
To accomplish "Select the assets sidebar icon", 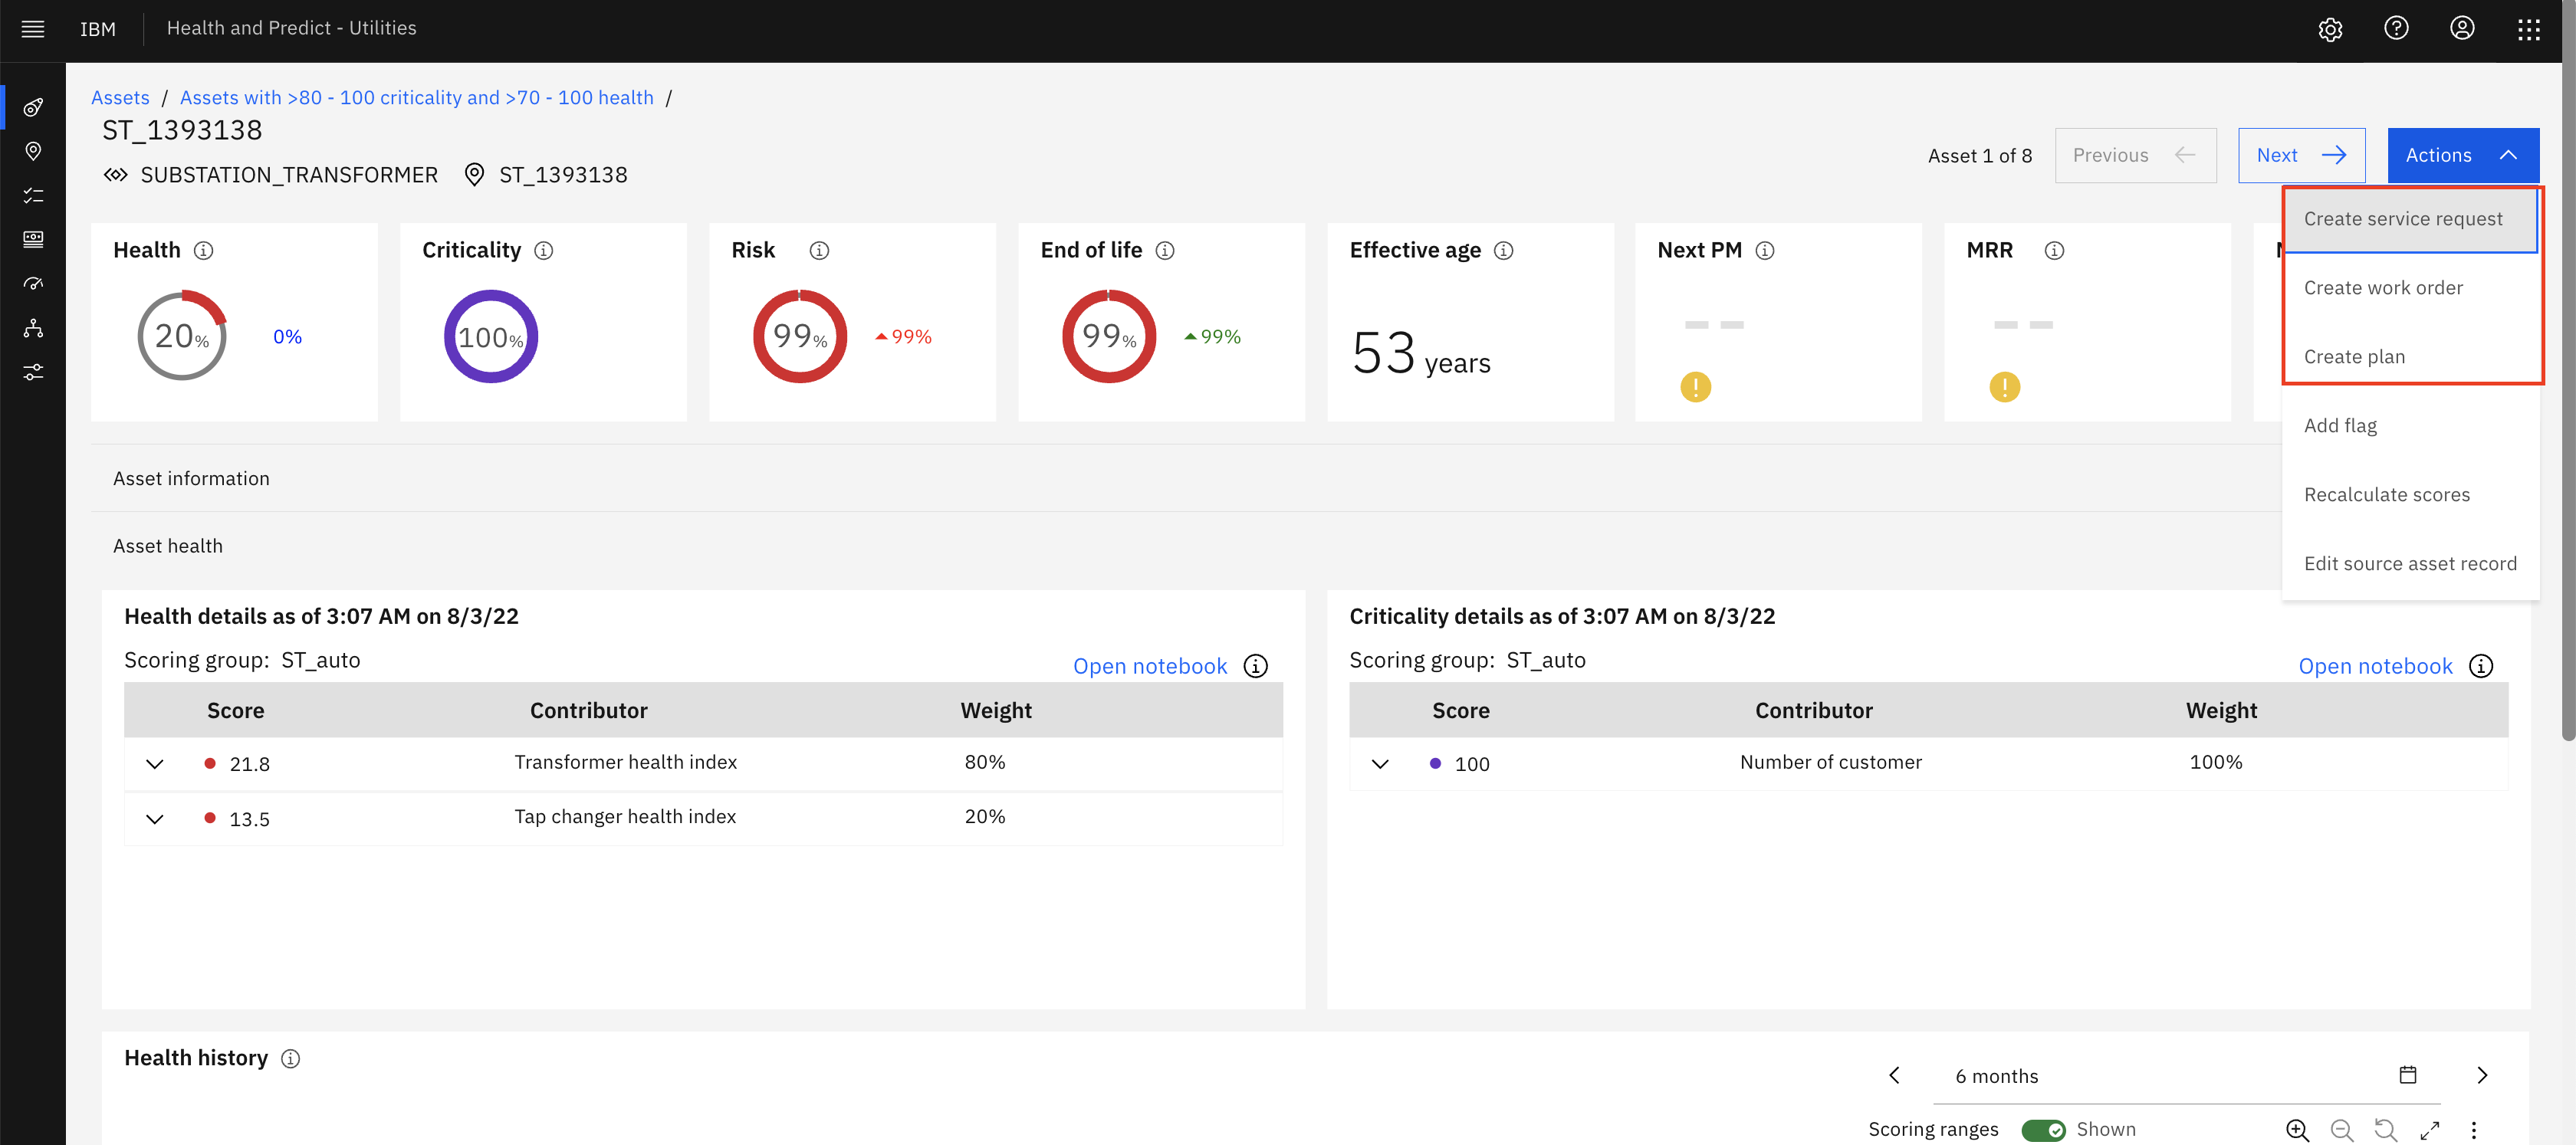I will (x=33, y=107).
